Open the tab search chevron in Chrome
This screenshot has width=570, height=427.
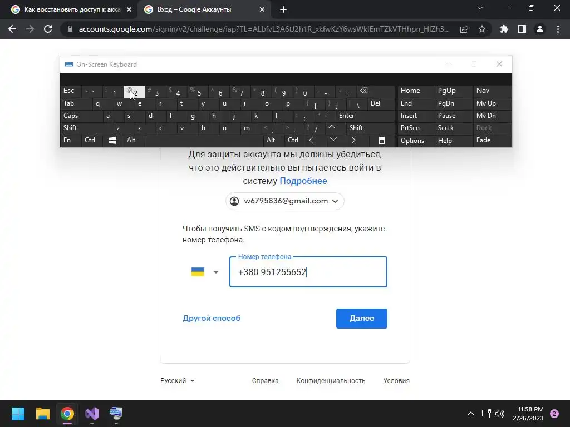480,8
